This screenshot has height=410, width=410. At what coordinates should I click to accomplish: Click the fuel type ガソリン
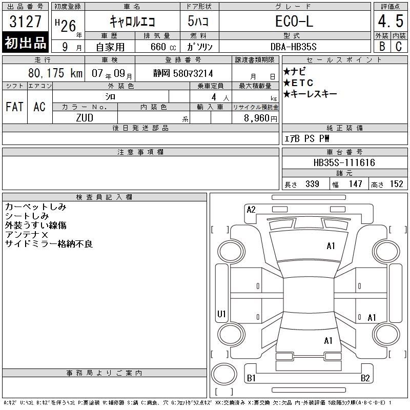click(199, 47)
